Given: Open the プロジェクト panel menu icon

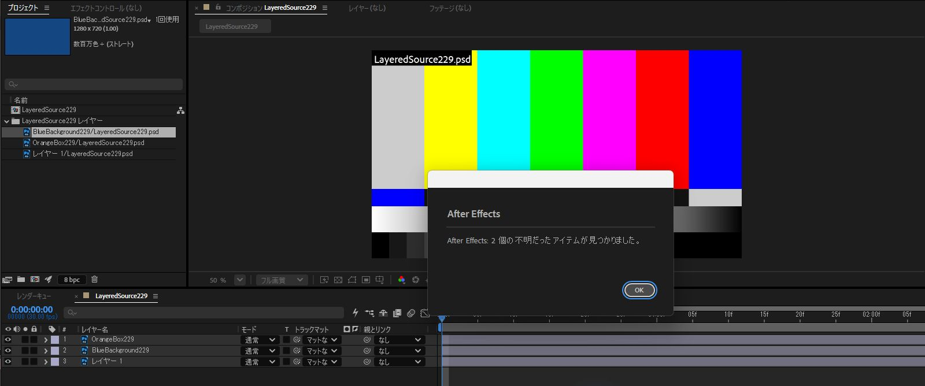Looking at the screenshot, I should 47,8.
